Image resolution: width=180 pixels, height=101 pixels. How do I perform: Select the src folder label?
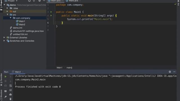click(14, 15)
